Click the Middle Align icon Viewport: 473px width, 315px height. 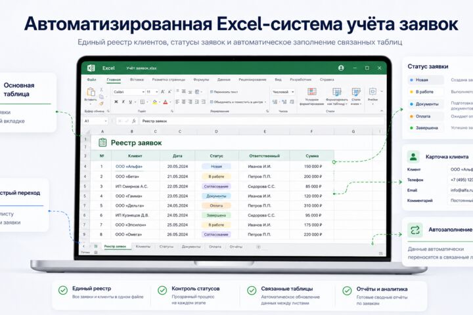click(184, 91)
